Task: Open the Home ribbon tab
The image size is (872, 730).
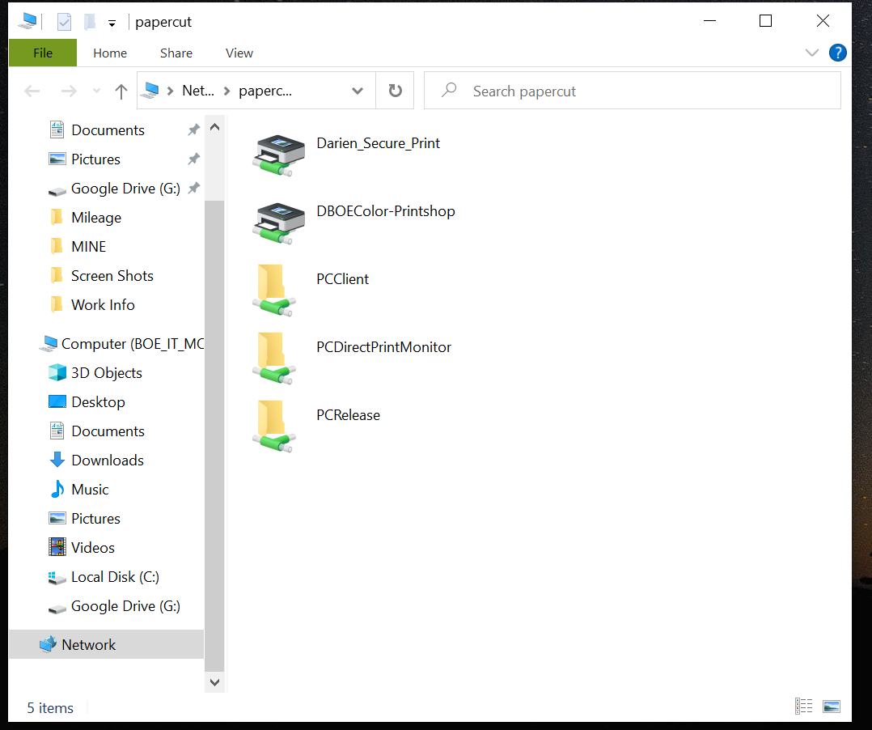Action: coord(110,53)
